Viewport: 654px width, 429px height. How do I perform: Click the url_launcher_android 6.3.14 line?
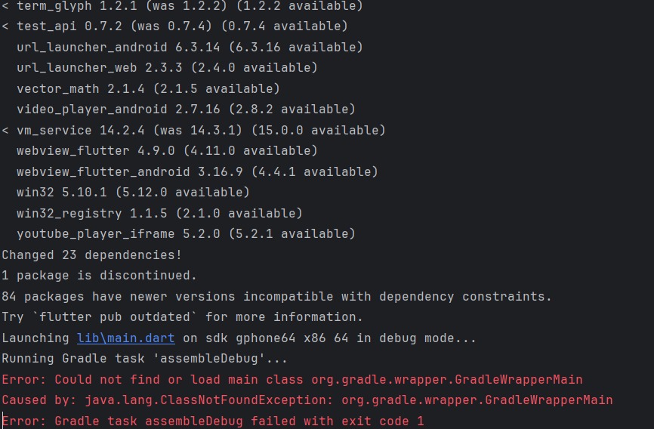190,47
